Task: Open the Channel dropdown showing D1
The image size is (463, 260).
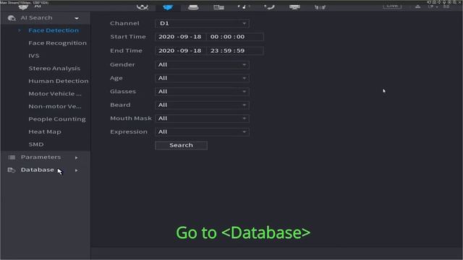Action: click(x=202, y=24)
